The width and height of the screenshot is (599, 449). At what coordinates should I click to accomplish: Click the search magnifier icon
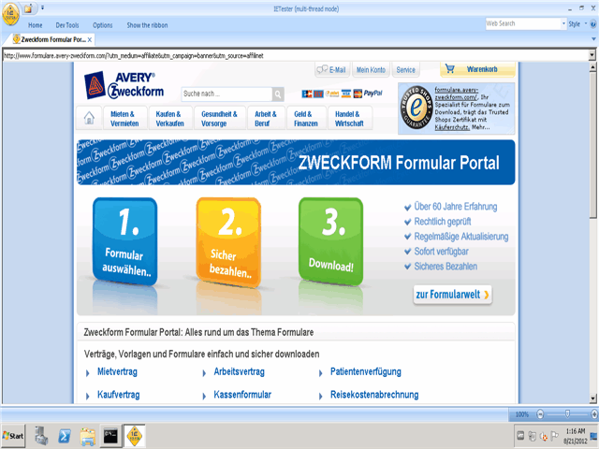click(278, 94)
